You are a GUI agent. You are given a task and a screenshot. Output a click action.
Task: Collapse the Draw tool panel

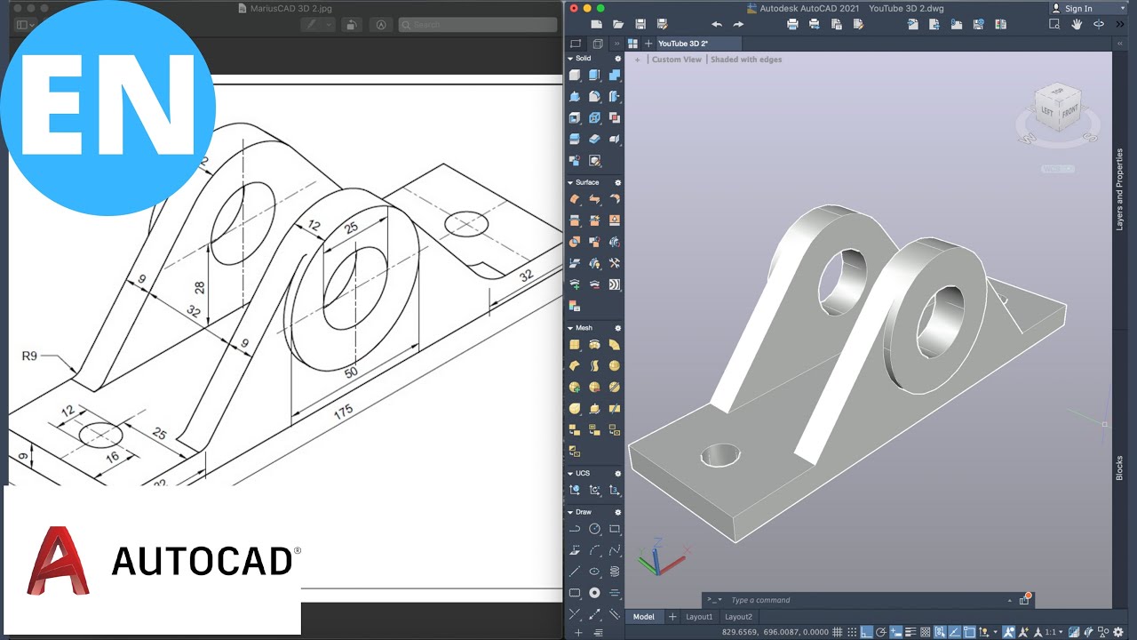tap(570, 512)
